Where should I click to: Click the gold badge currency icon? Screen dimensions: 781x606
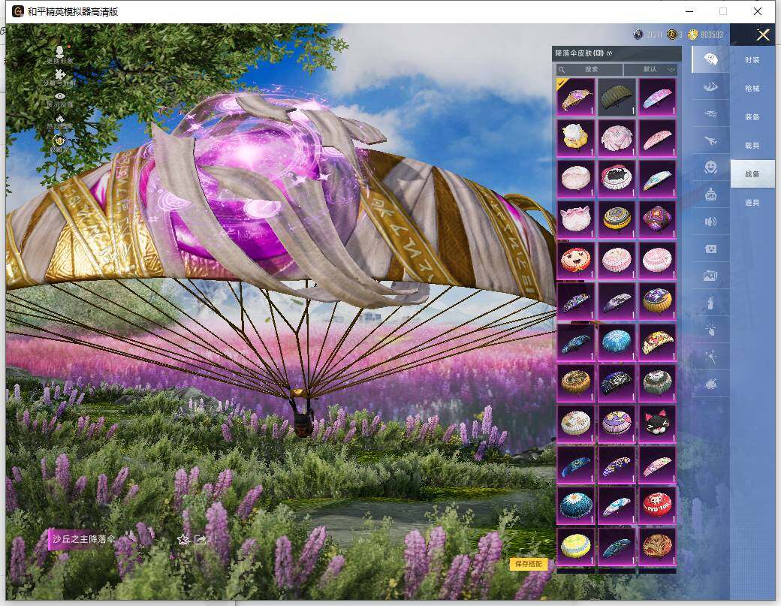point(672,35)
